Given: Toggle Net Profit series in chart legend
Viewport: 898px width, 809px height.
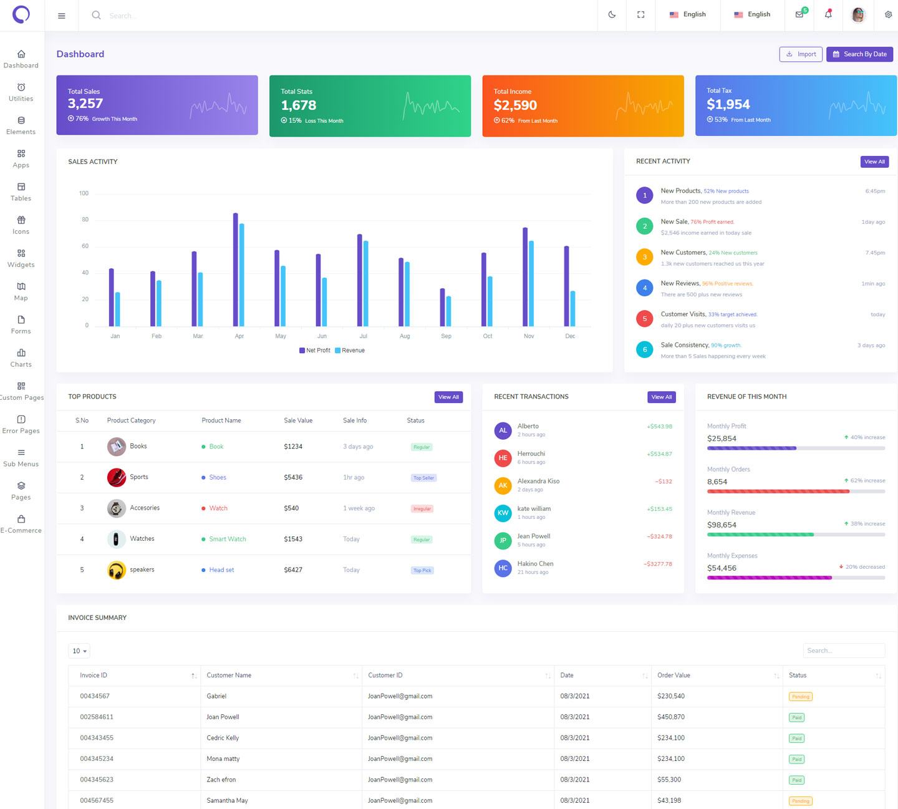Looking at the screenshot, I should coord(315,351).
